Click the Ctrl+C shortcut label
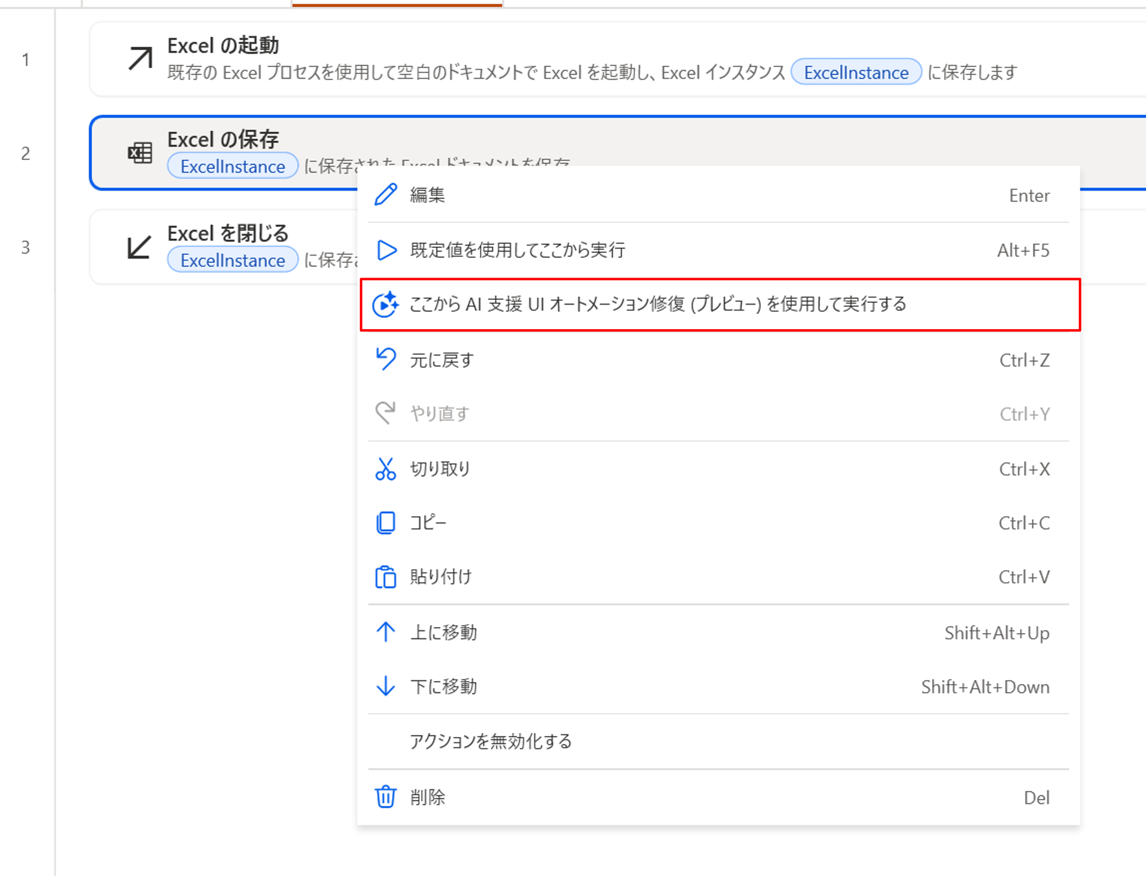This screenshot has width=1146, height=876. pos(1024,523)
